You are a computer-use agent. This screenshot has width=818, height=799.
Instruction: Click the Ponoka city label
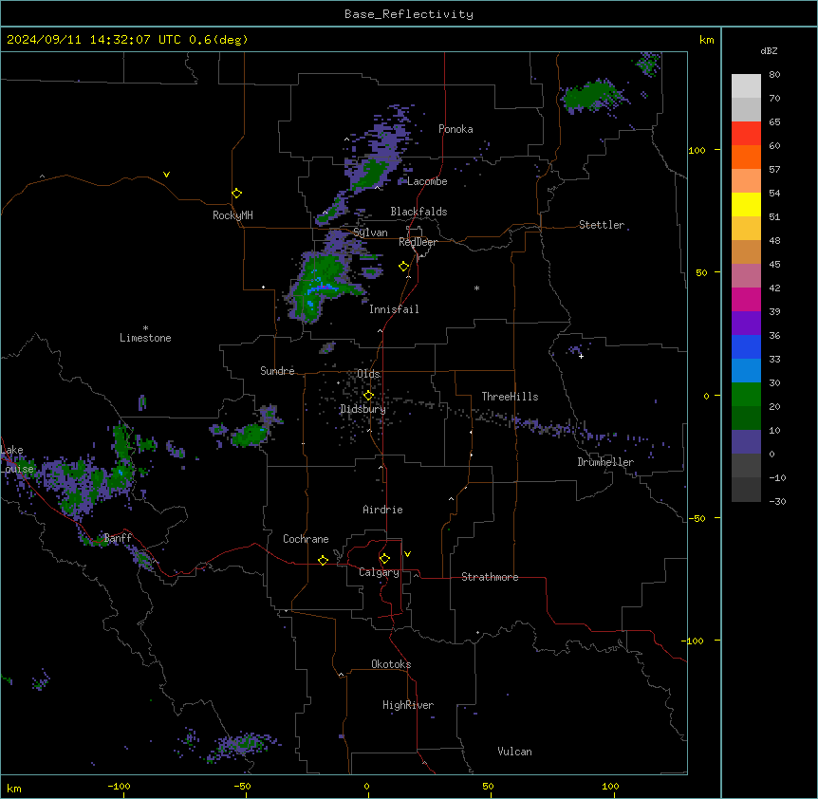pos(455,129)
